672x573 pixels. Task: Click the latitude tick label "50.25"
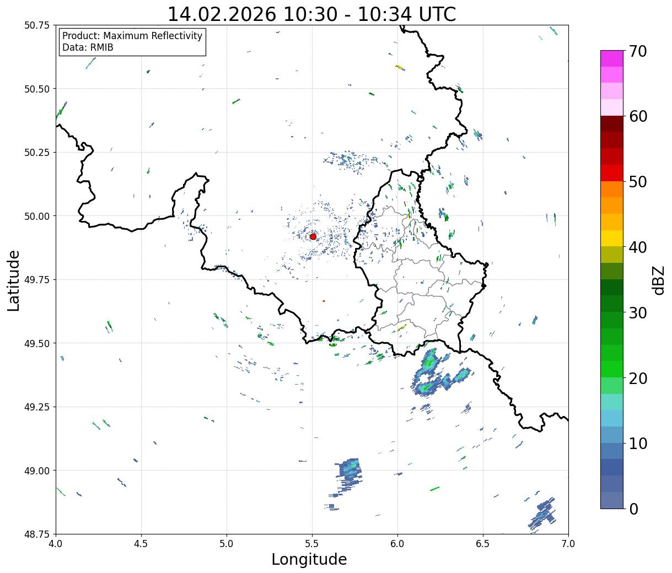(37, 153)
